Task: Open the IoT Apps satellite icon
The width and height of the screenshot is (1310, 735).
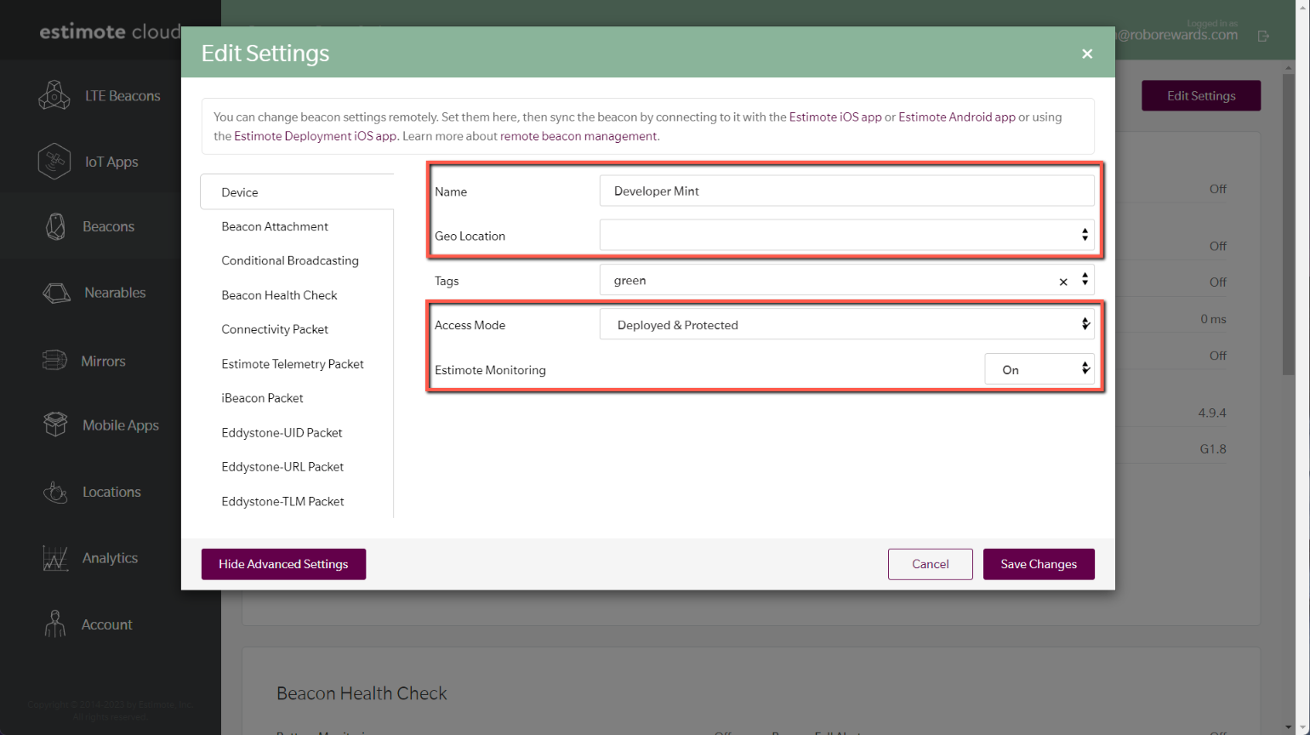Action: pos(54,162)
